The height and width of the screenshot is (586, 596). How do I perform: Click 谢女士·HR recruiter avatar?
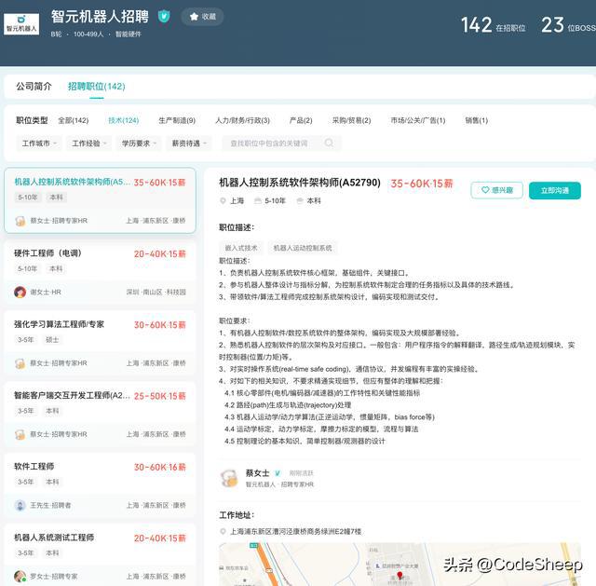[x=20, y=292]
